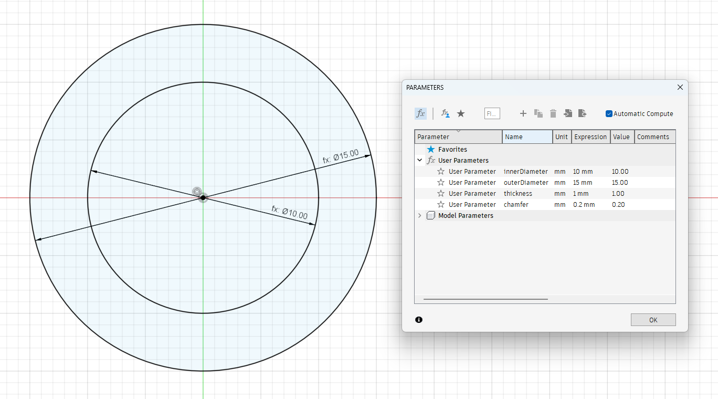
Task: Uncheck Automatic Compute checkbox
Action: (x=609, y=114)
